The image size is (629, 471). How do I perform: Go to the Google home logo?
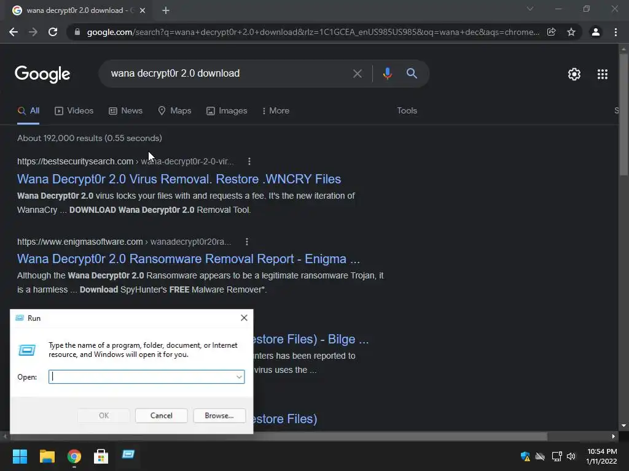click(42, 74)
